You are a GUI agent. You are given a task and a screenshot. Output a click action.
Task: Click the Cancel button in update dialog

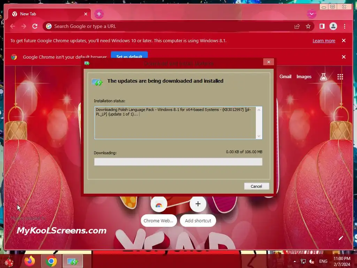256,186
